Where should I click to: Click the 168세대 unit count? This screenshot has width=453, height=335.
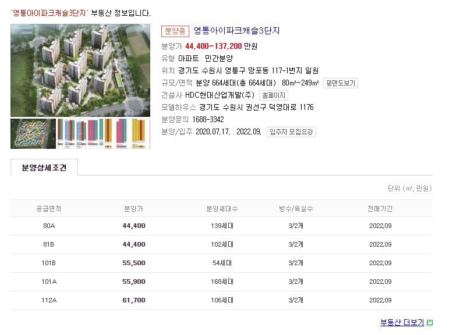[222, 281]
